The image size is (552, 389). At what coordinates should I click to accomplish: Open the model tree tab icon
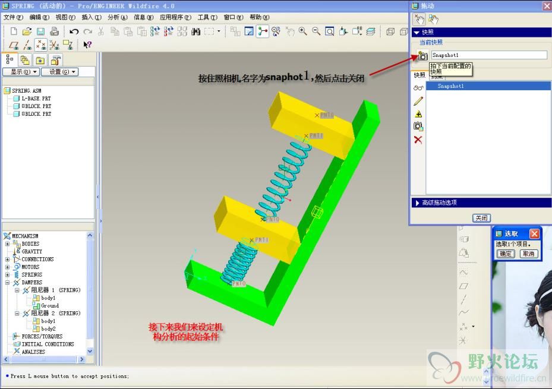tap(10, 60)
